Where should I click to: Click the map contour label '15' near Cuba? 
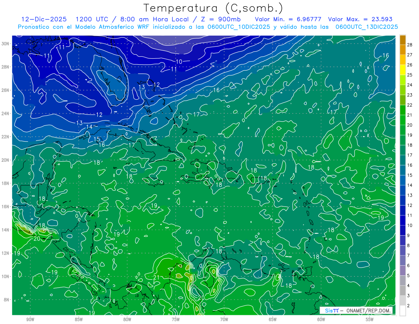point(97,139)
